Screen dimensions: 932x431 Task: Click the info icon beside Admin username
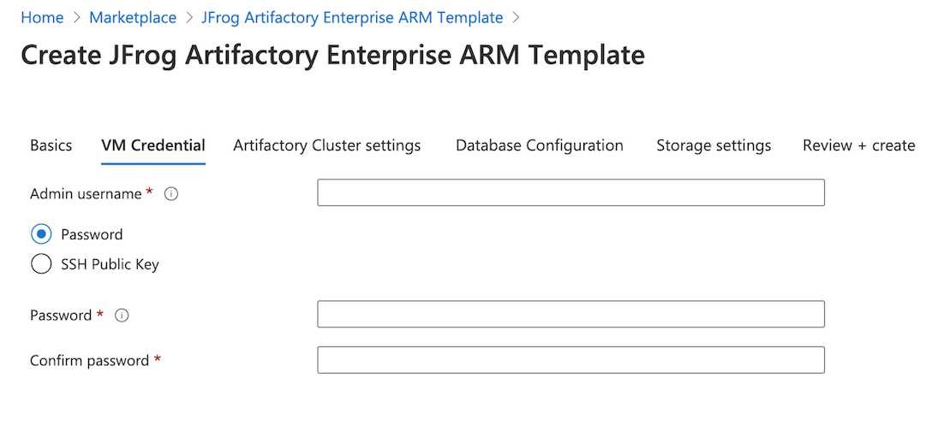pos(171,194)
